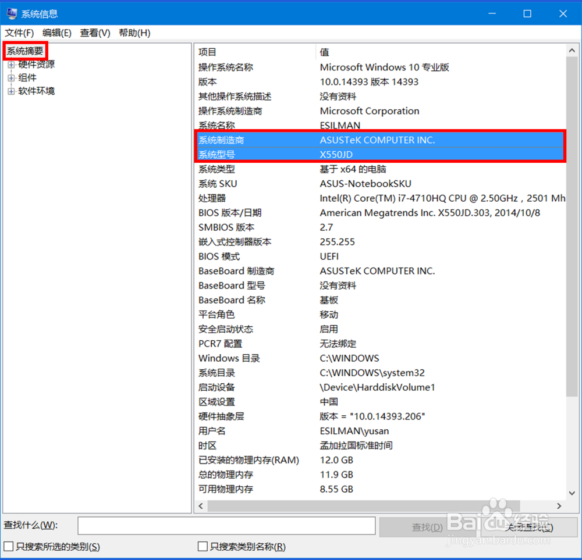
Task: Click the 查找(D) button
Action: [x=427, y=527]
